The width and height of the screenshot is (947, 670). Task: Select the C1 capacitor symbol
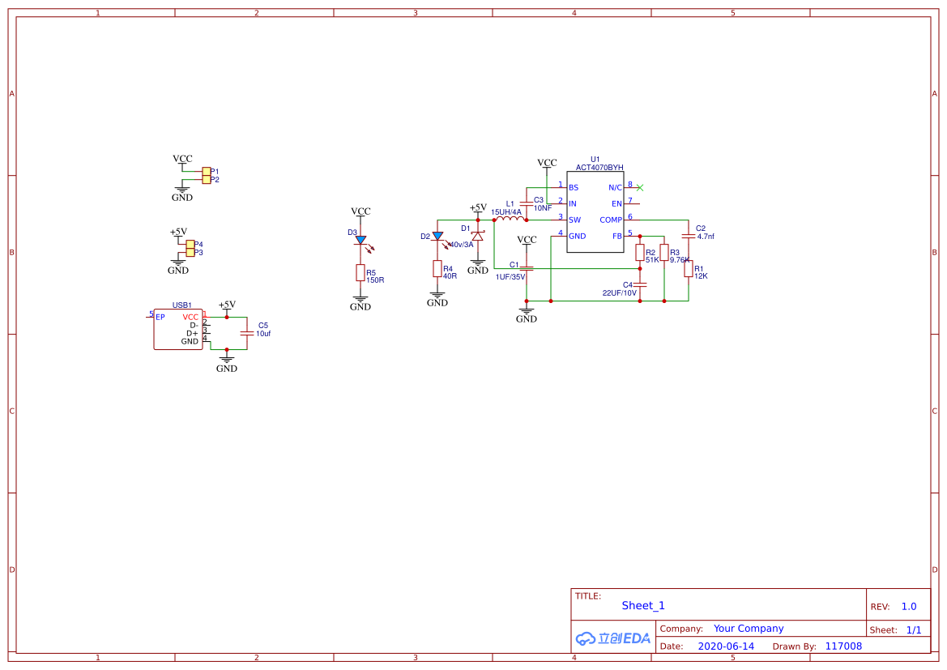(526, 268)
